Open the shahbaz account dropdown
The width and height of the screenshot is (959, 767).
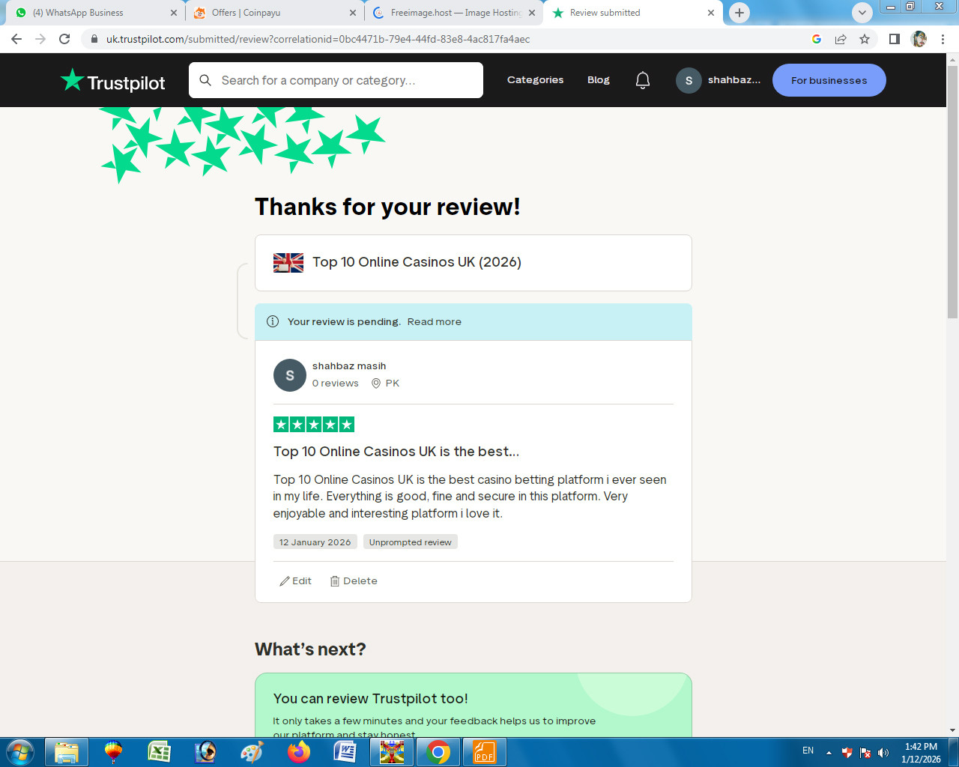point(719,80)
